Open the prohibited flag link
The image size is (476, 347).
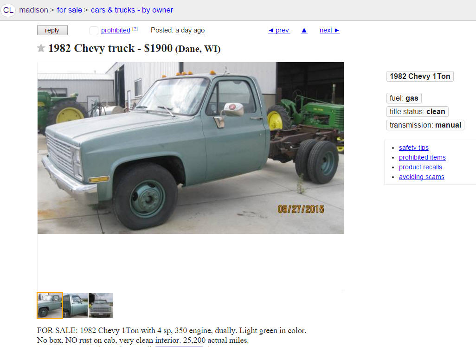click(x=116, y=30)
